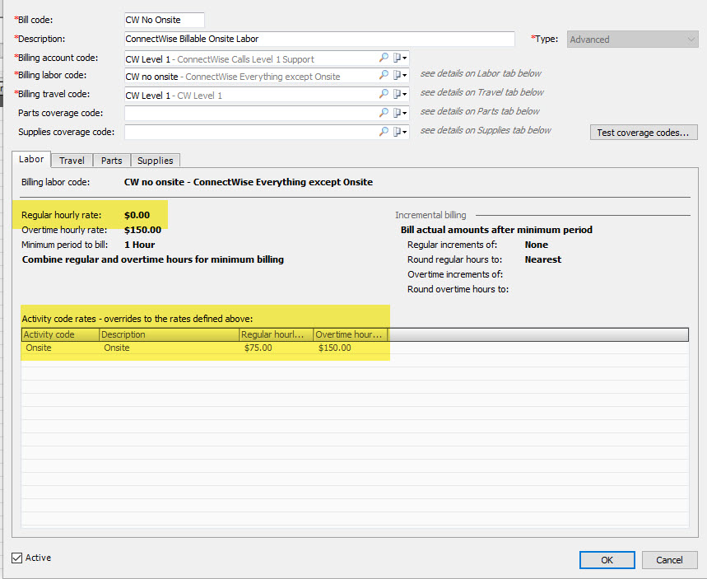Open the options dropdown beside Billing account code
This screenshot has height=579, width=707.
tap(400, 58)
